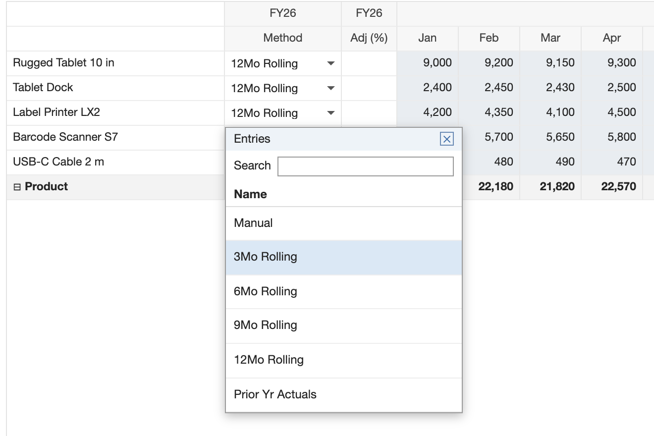Image resolution: width=654 pixels, height=436 pixels.
Task: Select Product total 21,820 in Mar
Action: (550, 187)
